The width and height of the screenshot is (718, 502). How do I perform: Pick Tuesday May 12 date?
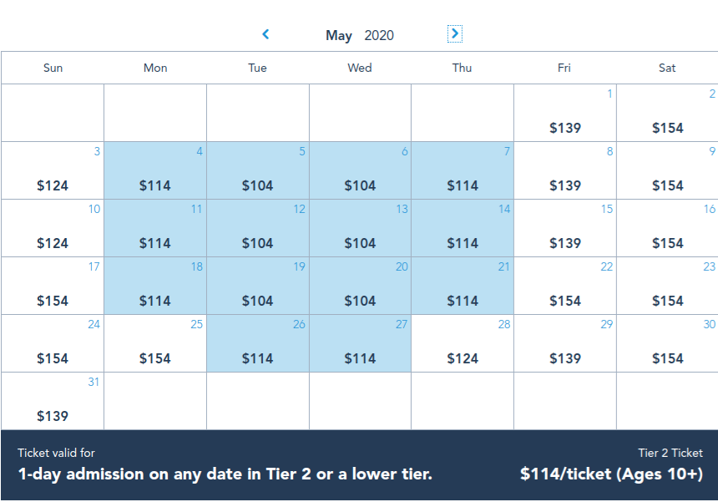tap(258, 228)
